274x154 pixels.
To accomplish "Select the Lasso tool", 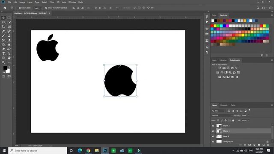I will click(x=3, y=22).
